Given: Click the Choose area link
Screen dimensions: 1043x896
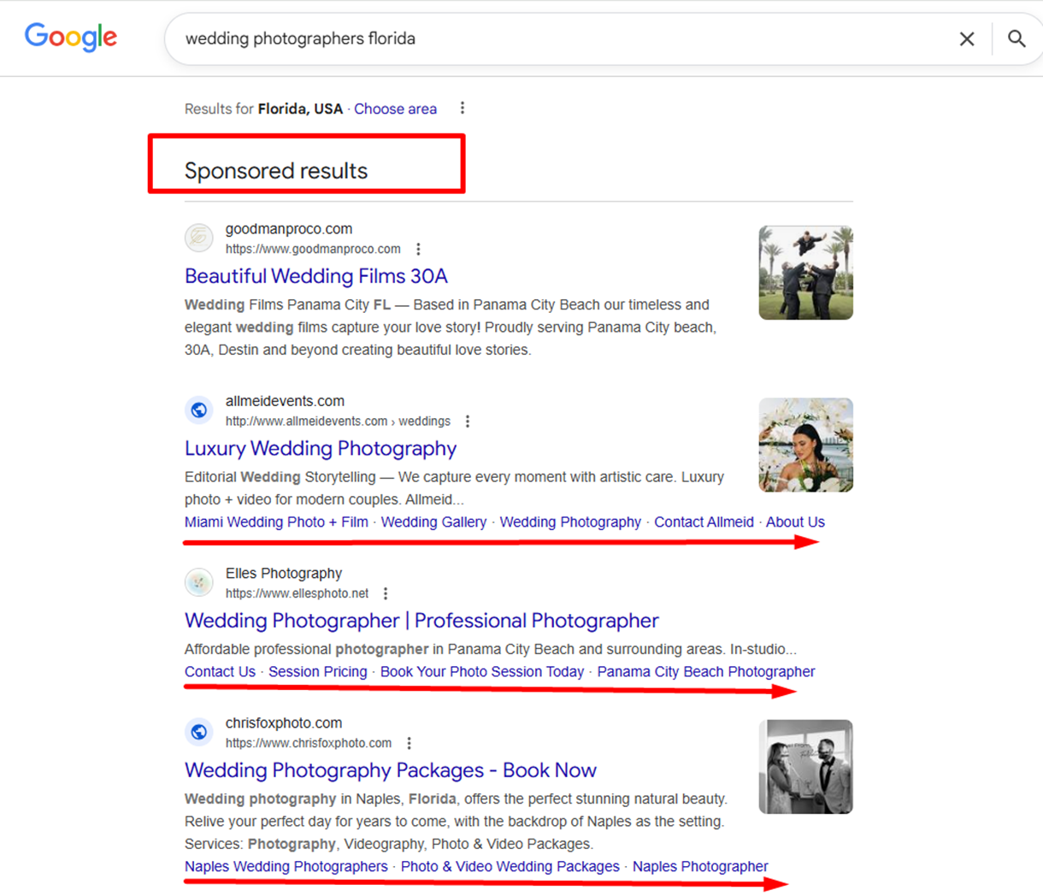Looking at the screenshot, I should tap(395, 109).
